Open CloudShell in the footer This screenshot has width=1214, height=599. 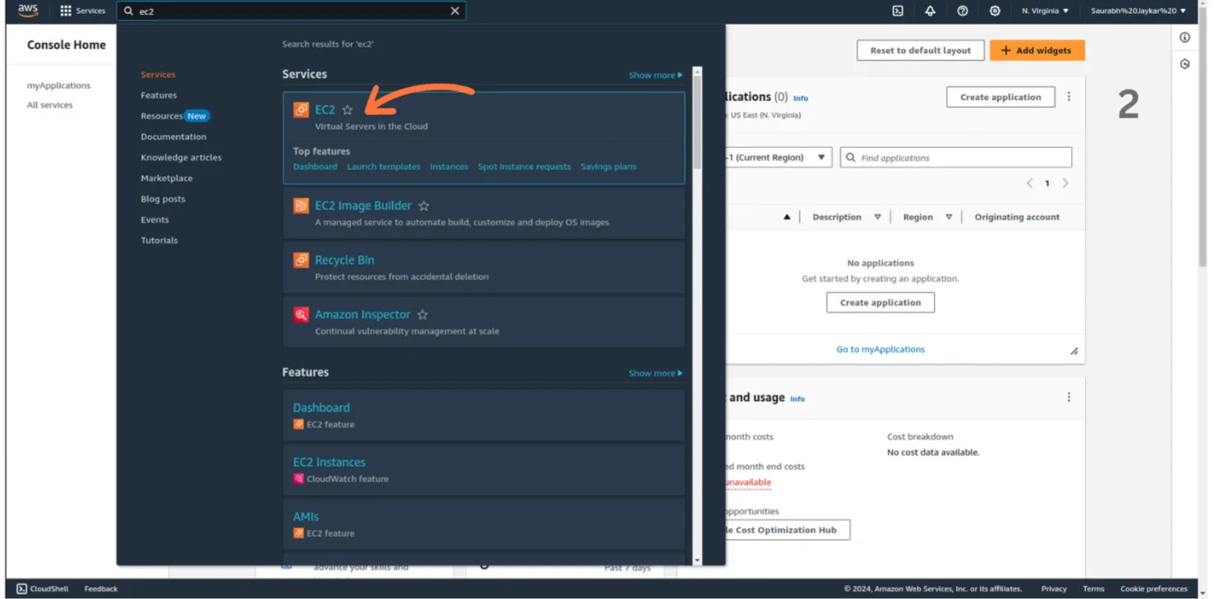43,588
